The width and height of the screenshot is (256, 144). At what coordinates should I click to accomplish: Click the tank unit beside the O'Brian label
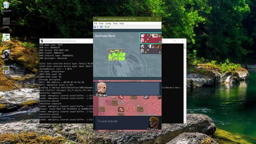(121, 98)
